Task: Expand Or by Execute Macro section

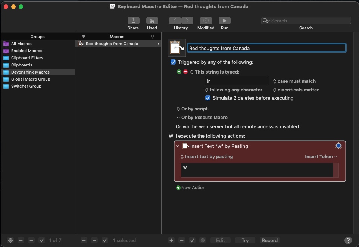Action: pyautogui.click(x=202, y=118)
